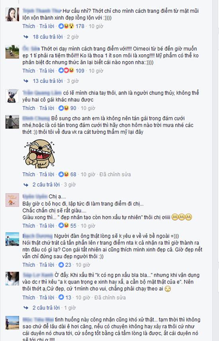This screenshot has height=341, width=219.
Task: Open the masked anime avatar profile
Action: point(12,96)
